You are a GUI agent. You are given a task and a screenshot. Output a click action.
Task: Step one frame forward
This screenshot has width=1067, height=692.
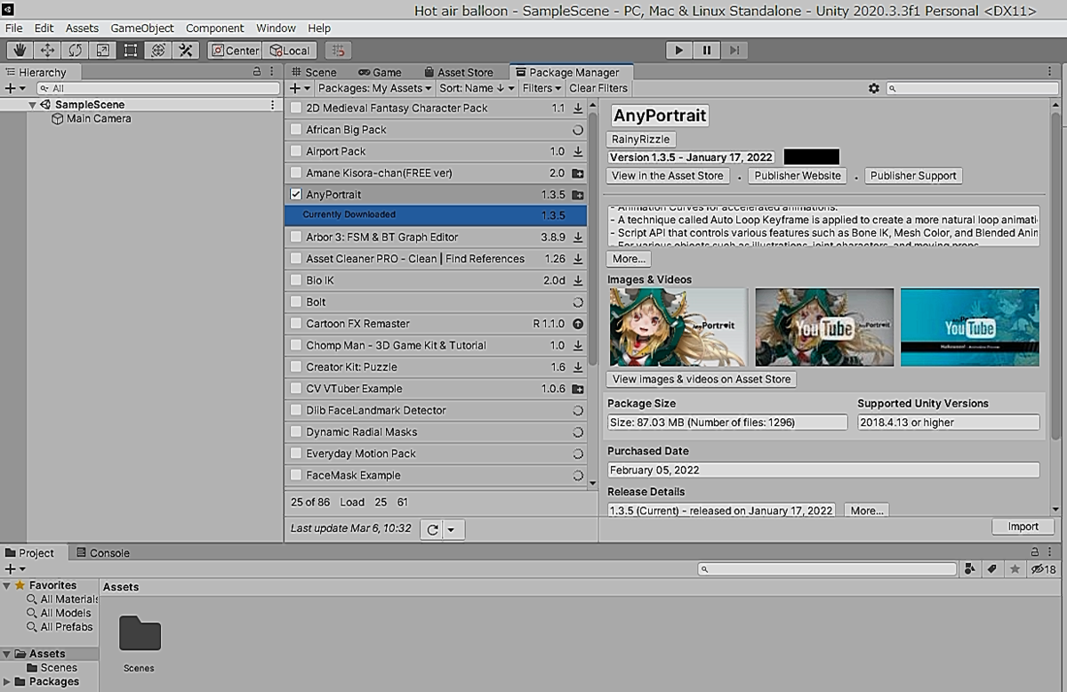734,51
